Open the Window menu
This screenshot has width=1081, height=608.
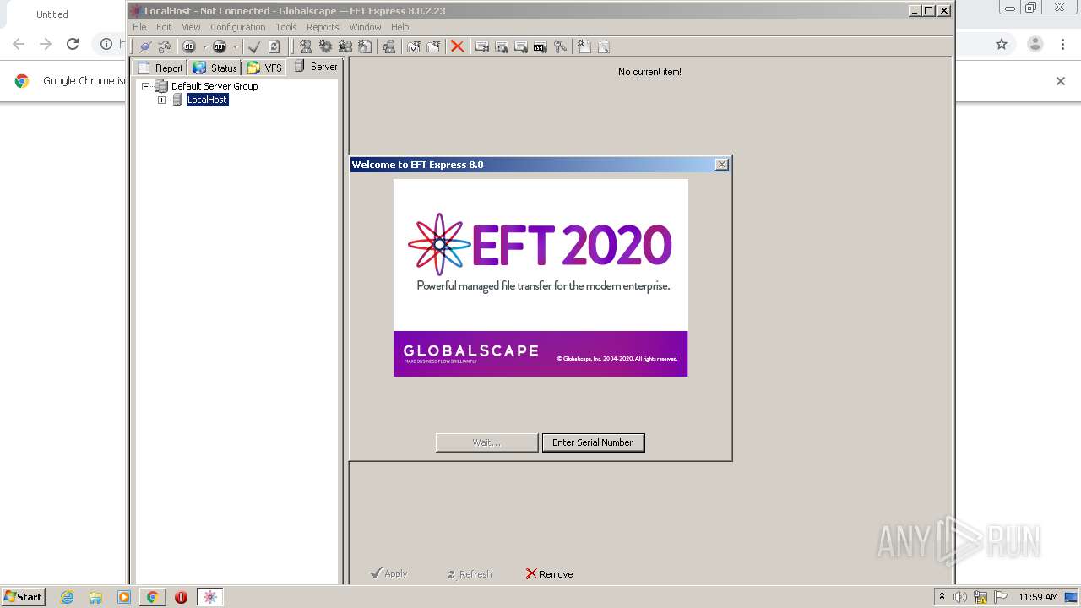(x=365, y=27)
